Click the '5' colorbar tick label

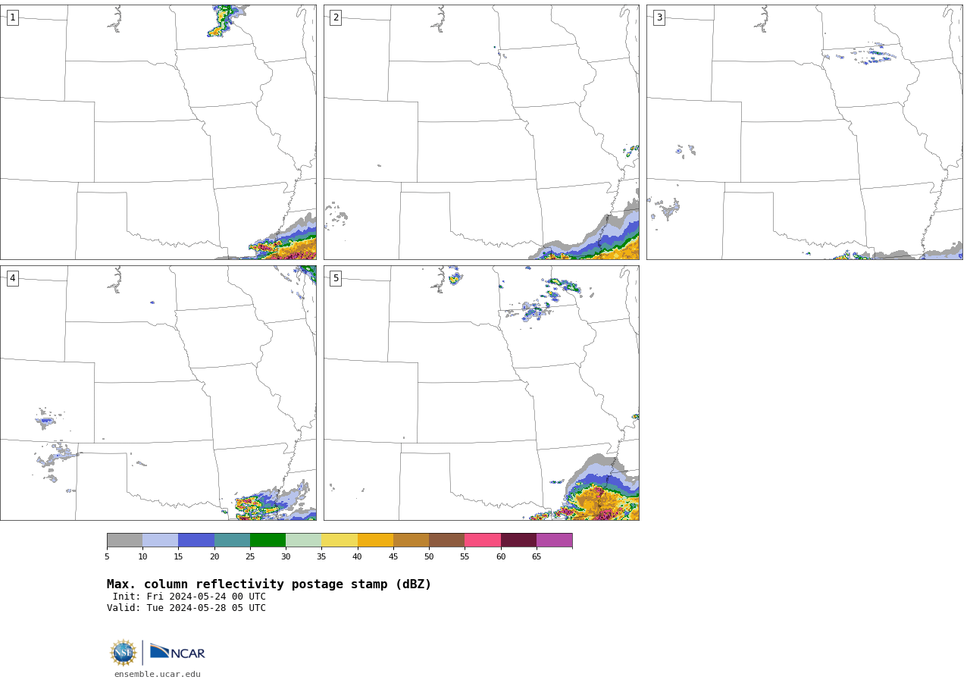107,557
